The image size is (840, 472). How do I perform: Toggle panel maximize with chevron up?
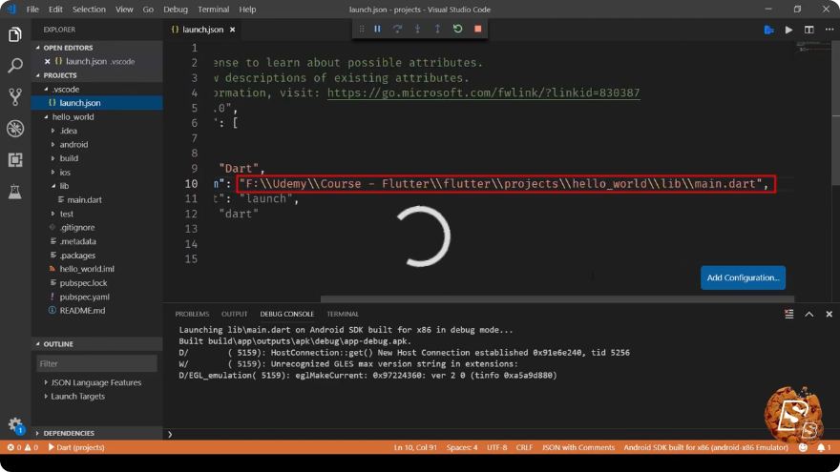click(808, 314)
